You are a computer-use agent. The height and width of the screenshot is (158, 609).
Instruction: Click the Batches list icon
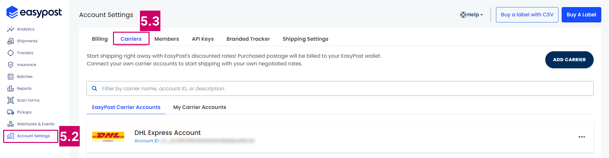pos(11,77)
